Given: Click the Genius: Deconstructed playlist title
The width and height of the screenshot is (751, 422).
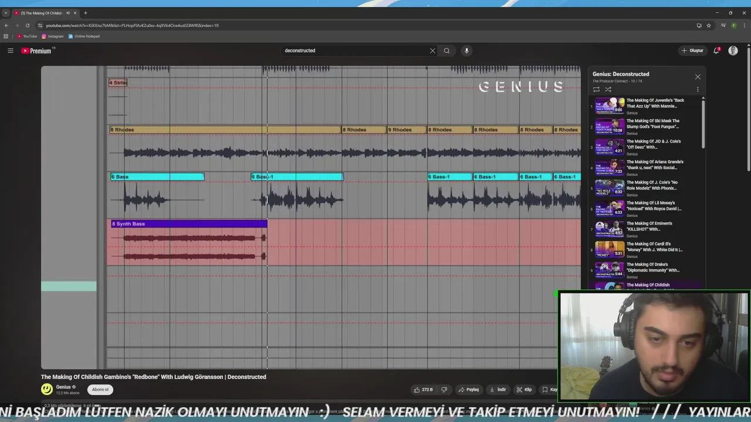Looking at the screenshot, I should [x=621, y=74].
